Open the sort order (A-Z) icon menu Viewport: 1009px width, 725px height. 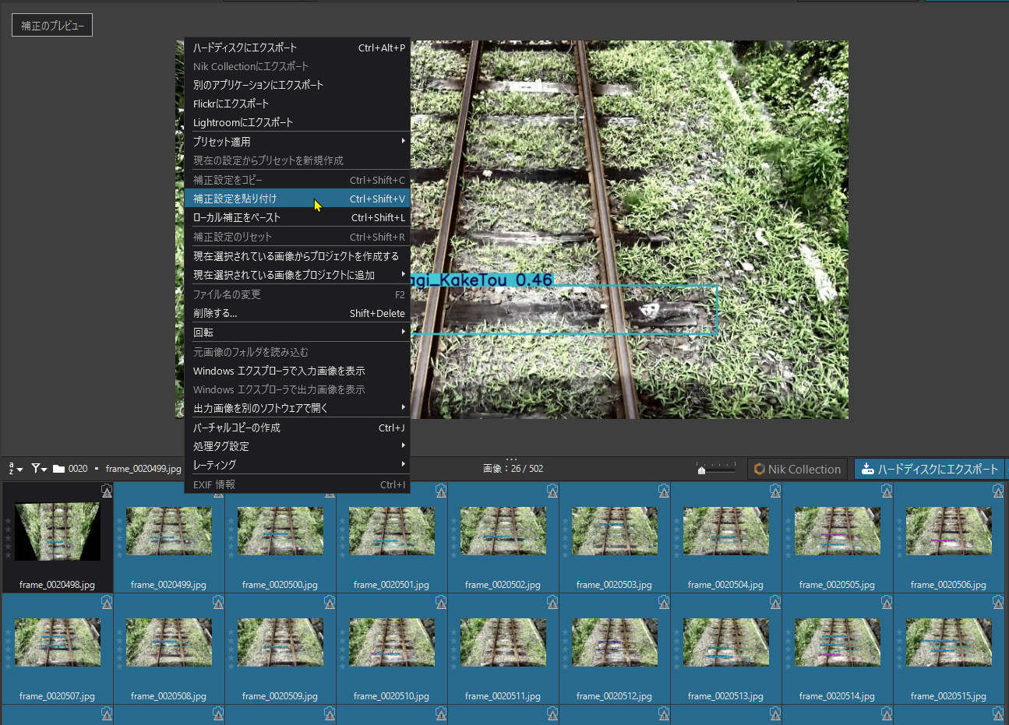tap(15, 469)
